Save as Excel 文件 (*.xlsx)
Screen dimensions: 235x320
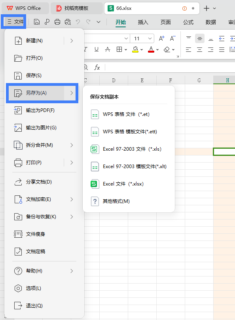129,184
